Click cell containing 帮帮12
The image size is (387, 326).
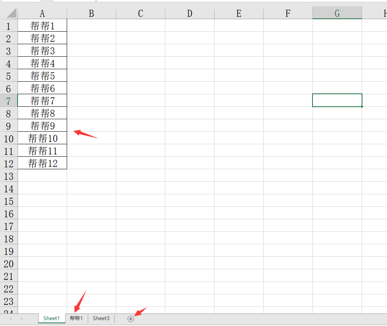pos(42,163)
